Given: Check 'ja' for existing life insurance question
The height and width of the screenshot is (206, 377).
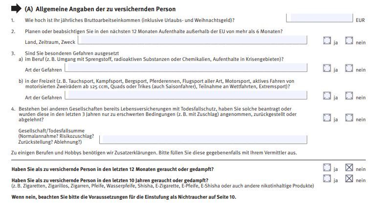Looking at the screenshot, I should click(x=327, y=118).
